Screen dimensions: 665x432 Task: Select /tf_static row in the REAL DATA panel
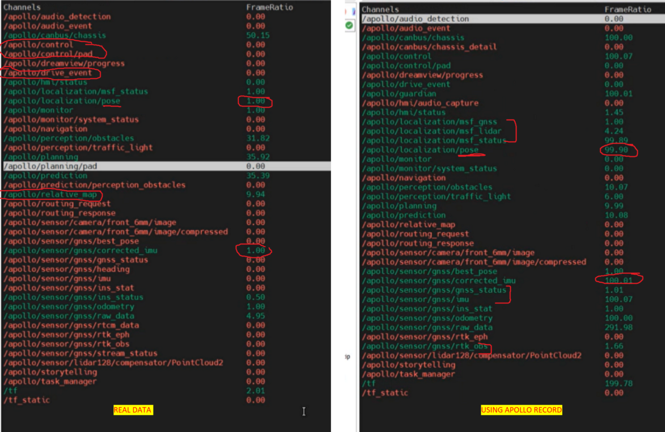[27, 400]
